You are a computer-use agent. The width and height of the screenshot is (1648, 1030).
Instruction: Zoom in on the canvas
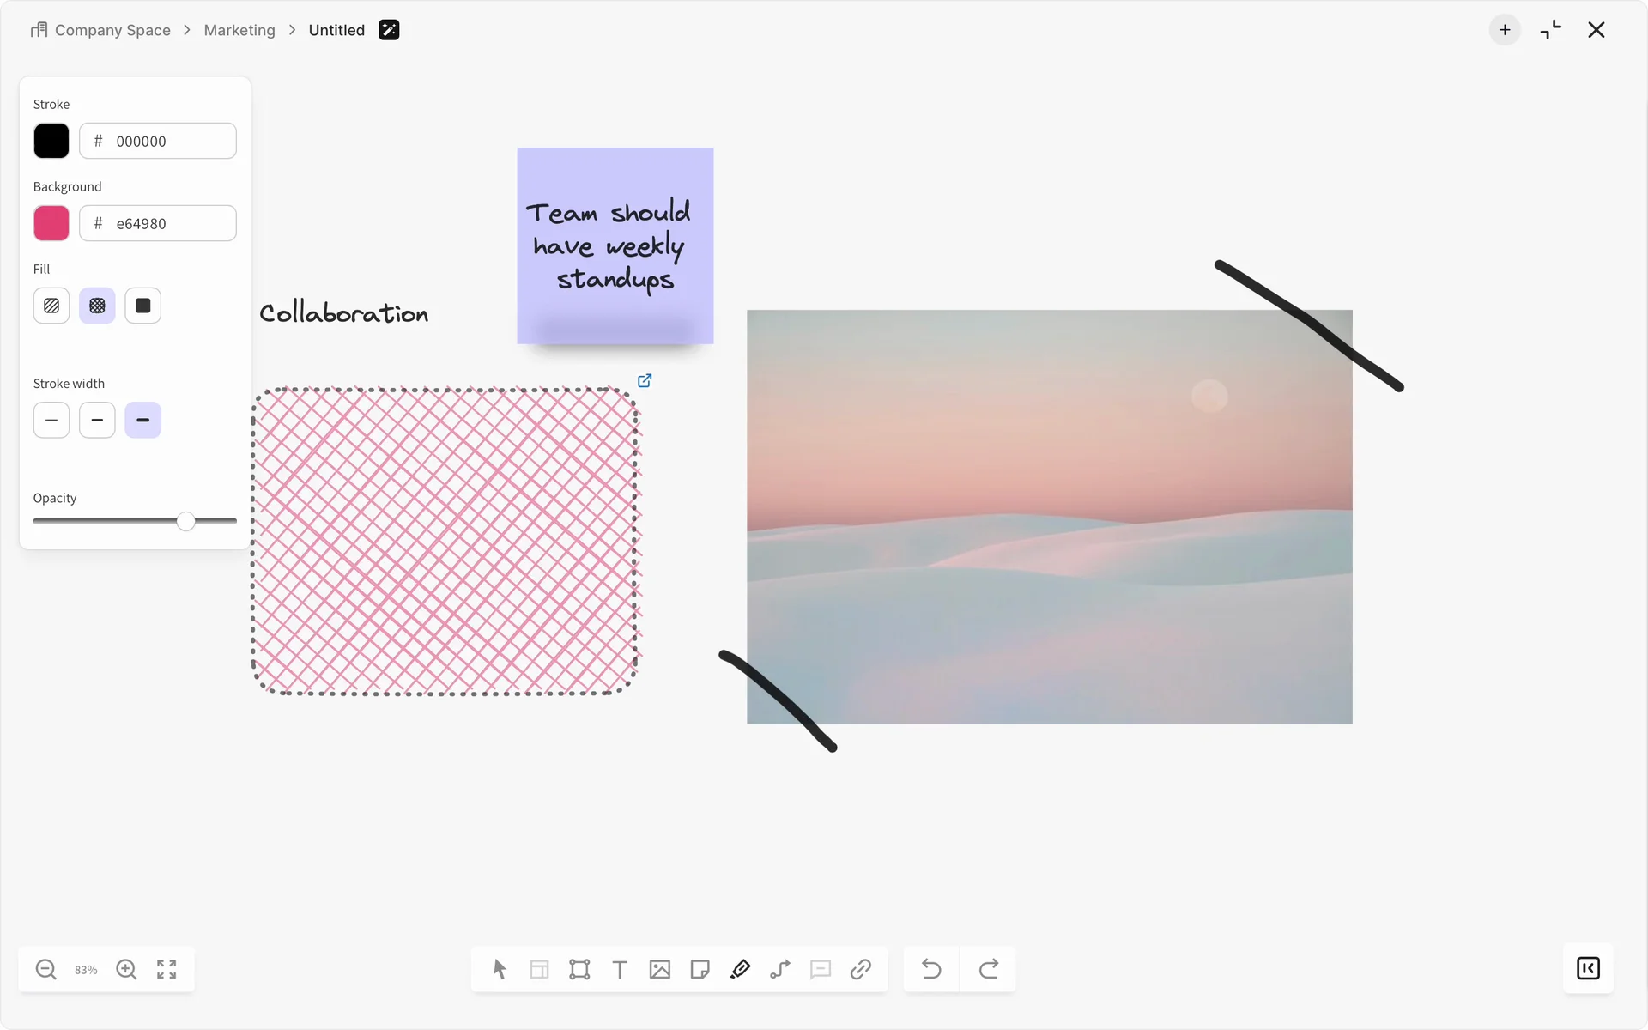126,969
